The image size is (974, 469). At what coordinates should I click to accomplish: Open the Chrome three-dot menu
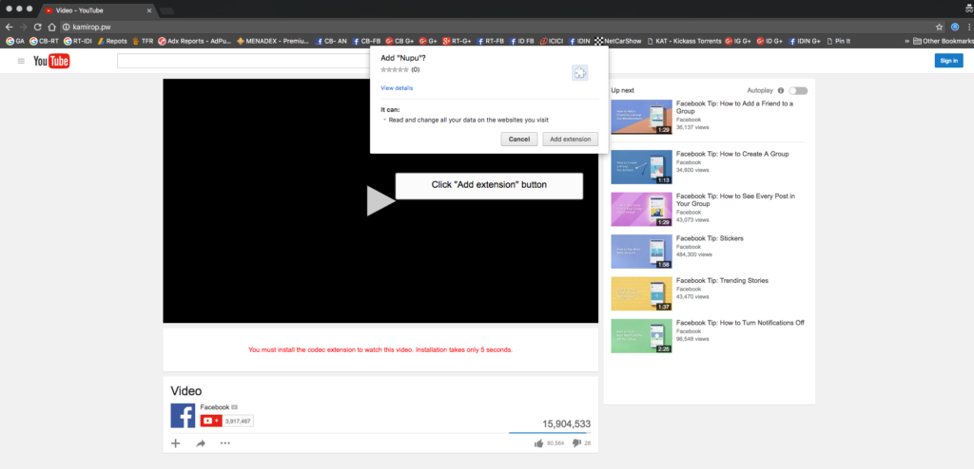[x=968, y=28]
